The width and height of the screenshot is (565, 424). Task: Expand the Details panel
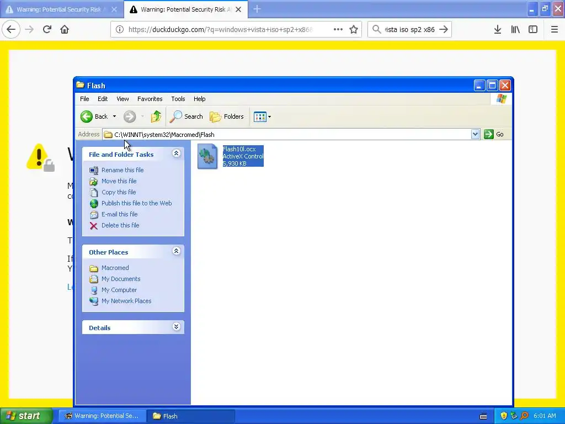(176, 327)
